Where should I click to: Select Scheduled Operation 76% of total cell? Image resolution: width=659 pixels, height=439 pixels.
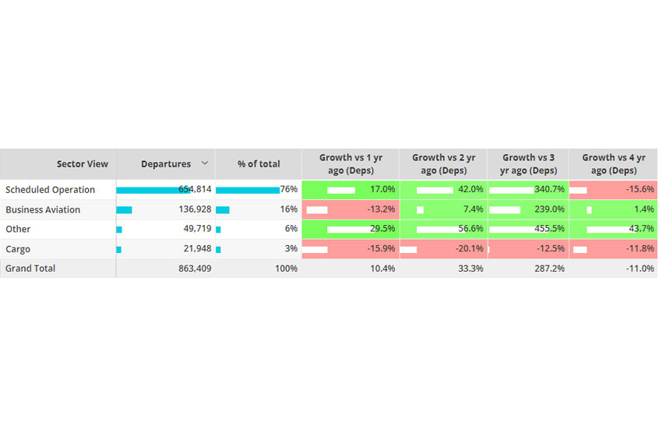259,190
